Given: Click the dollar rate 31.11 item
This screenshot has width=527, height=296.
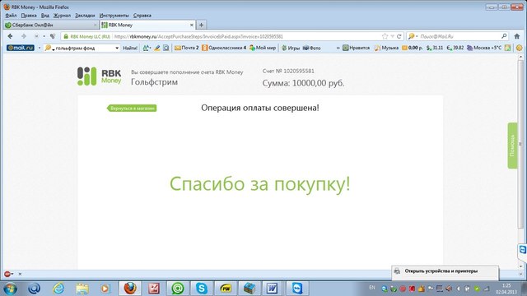Looking at the screenshot, I should tap(435, 48).
